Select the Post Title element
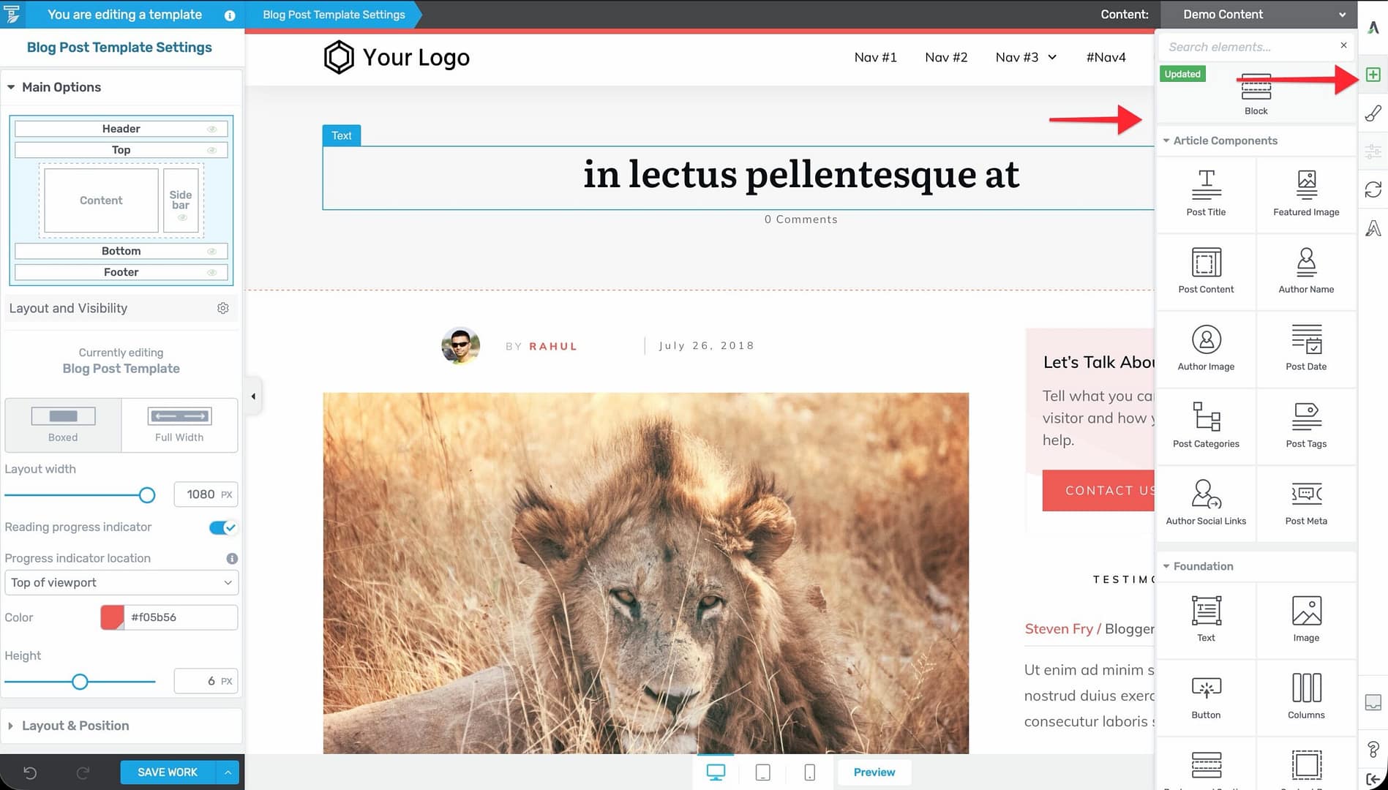 click(x=1206, y=193)
